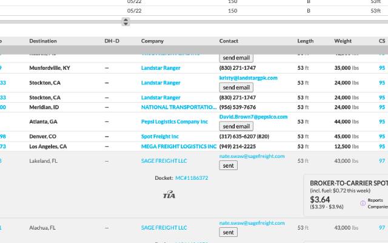
Task: Click the Reports label in rate card
Action: [x=375, y=200]
